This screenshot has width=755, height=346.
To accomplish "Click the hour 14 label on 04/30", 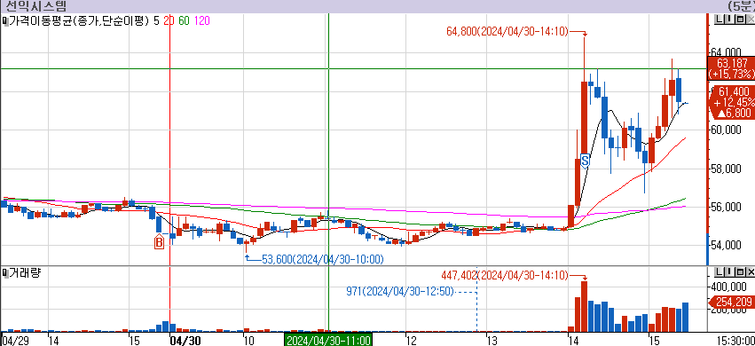I will pyautogui.click(x=573, y=341).
